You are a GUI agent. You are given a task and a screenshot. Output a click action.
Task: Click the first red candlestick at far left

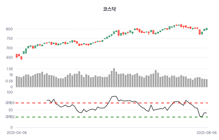(x=17, y=56)
